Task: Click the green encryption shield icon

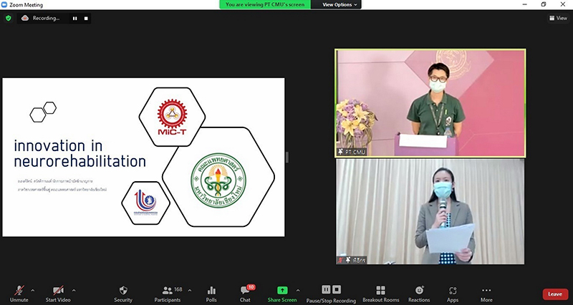Action: tap(9, 18)
